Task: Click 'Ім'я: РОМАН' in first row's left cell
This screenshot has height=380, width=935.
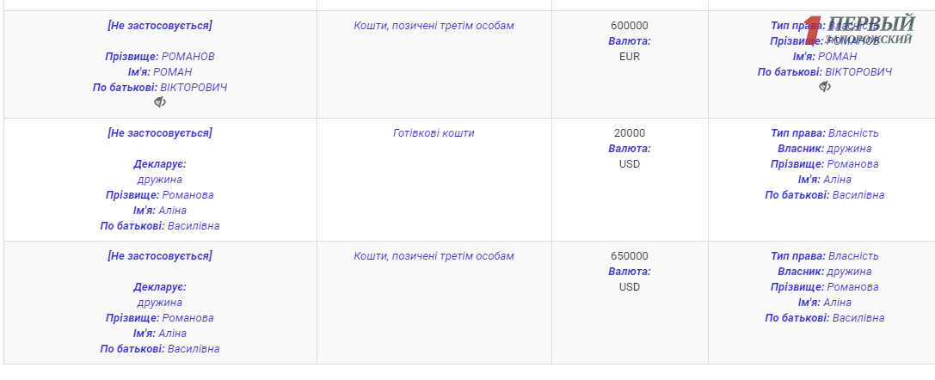Action: tap(160, 72)
